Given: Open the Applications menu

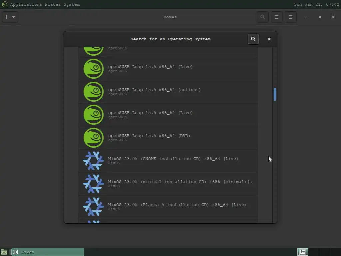Looking at the screenshot, I should (x=26, y=4).
